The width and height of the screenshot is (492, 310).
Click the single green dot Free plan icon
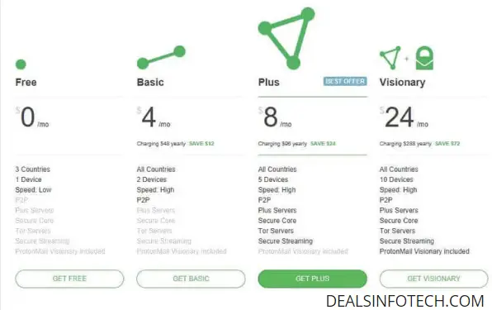point(21,64)
